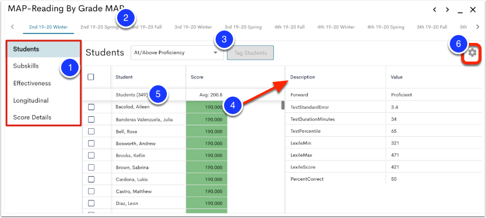Switch to the 4th 19-20 Winter tab
486x218 pixels.
[x=336, y=27]
